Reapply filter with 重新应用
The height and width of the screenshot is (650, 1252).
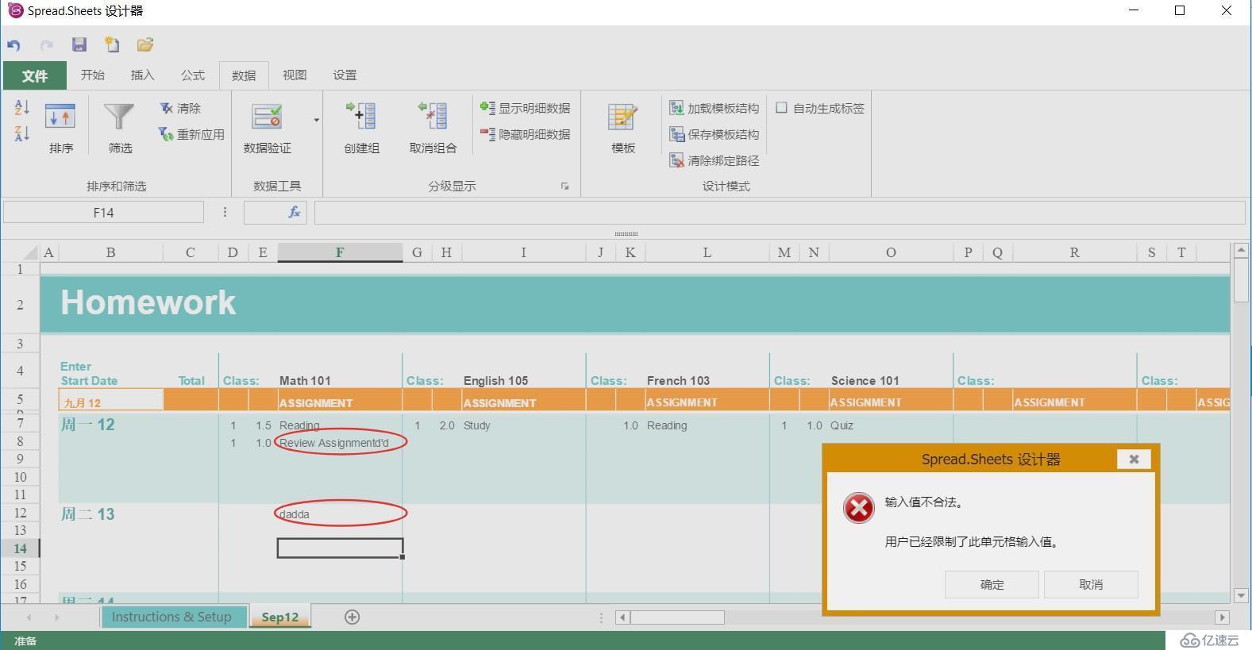(x=191, y=134)
